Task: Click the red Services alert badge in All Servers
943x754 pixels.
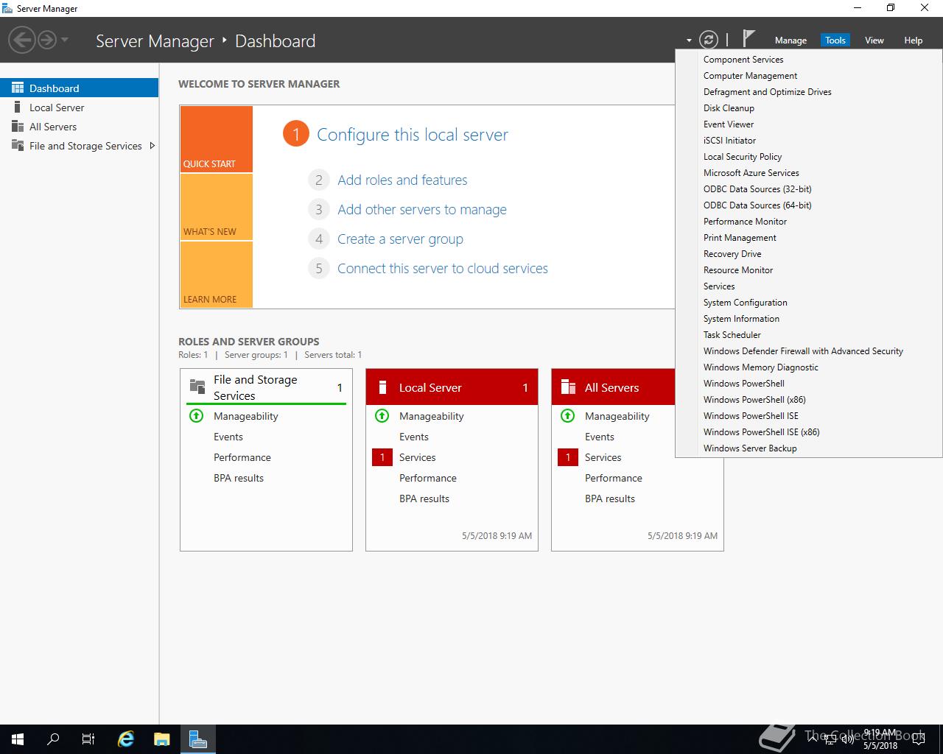Action: click(x=568, y=457)
